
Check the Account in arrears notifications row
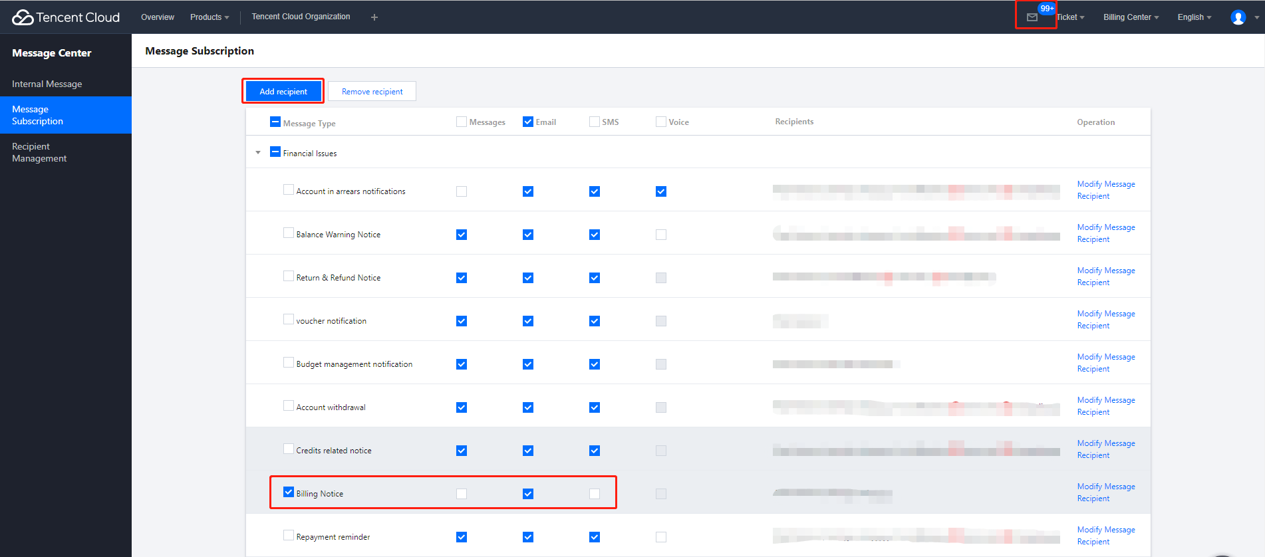tap(289, 190)
